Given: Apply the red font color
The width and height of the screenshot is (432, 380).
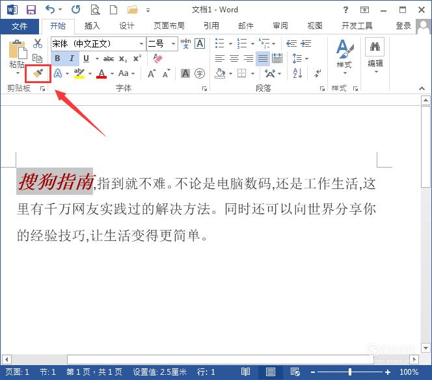Looking at the screenshot, I should point(101,73).
